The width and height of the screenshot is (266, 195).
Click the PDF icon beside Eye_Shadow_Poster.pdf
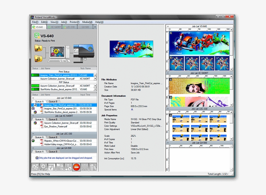tap(42, 127)
